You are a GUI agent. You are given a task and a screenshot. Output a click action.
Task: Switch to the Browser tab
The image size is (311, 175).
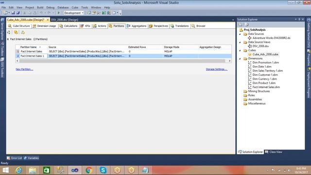(x=199, y=26)
